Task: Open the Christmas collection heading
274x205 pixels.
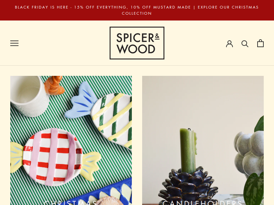Action: (71, 203)
